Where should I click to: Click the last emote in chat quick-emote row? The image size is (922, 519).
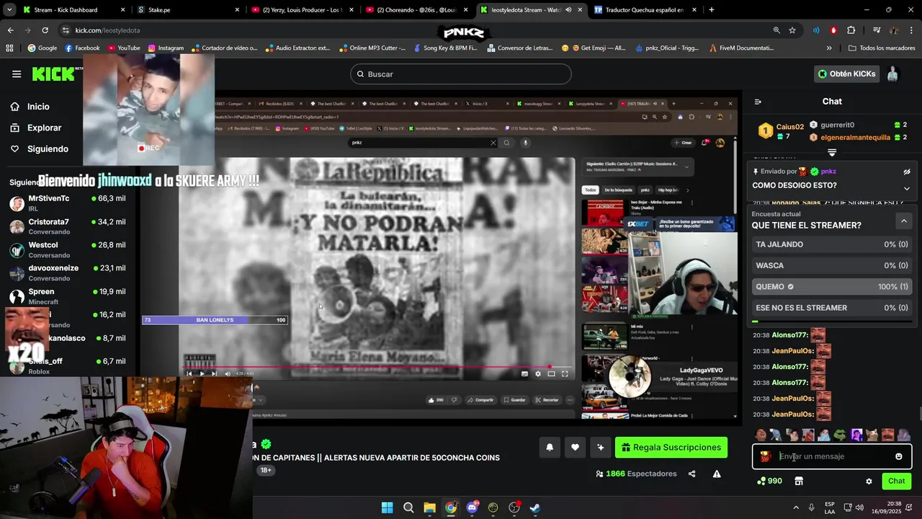click(904, 435)
